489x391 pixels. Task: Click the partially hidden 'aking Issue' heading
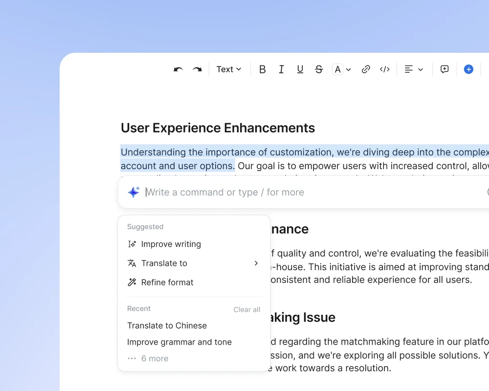pyautogui.click(x=303, y=317)
